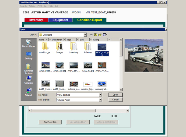186x137 pixels.
Task: Click the Add New Item button
Action: (50, 122)
